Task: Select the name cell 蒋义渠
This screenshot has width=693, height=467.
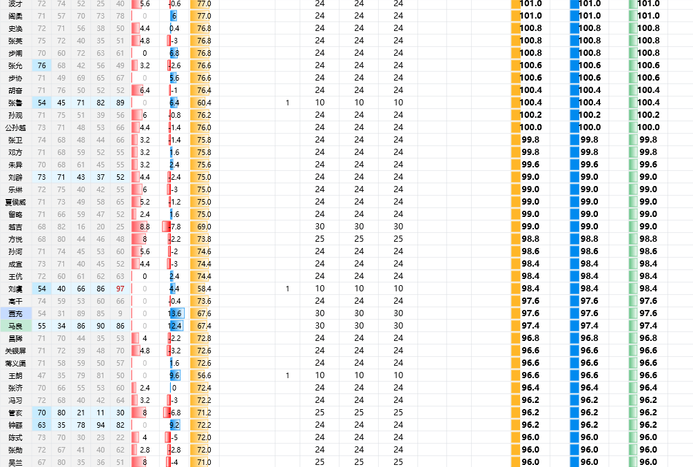Action: [x=15, y=363]
